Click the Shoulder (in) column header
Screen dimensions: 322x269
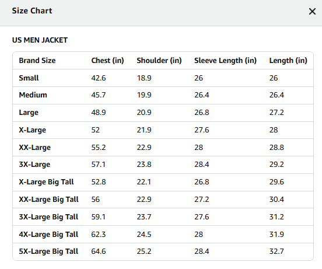[x=159, y=61]
